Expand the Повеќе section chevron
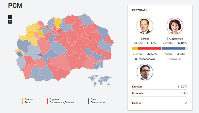 186,103
